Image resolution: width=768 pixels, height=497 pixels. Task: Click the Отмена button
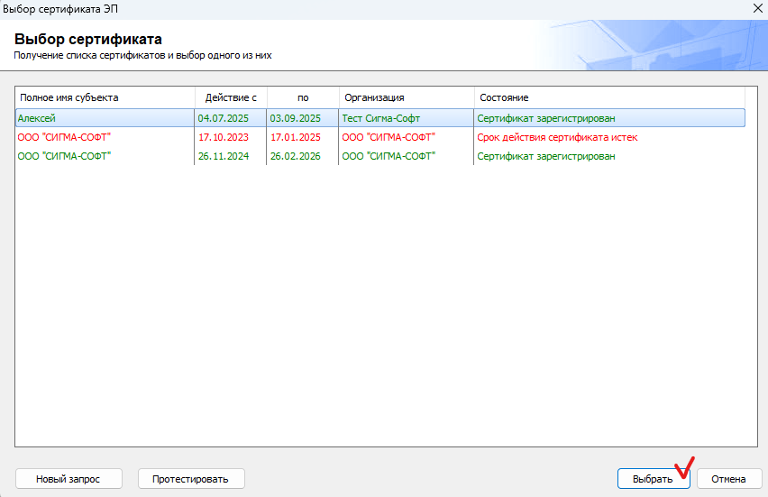[x=729, y=479]
